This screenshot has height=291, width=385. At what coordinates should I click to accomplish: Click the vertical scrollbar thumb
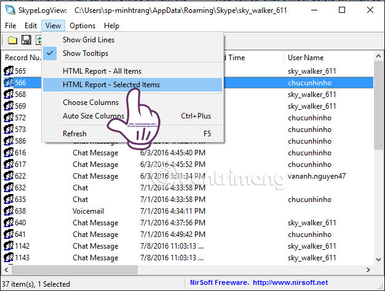tap(378, 106)
